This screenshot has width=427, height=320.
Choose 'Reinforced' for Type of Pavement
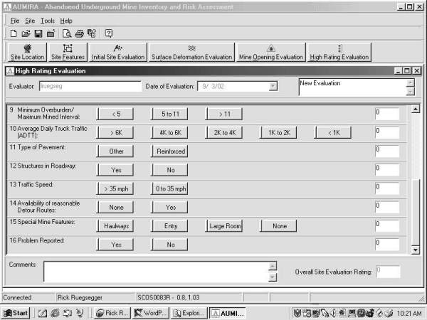(x=171, y=151)
